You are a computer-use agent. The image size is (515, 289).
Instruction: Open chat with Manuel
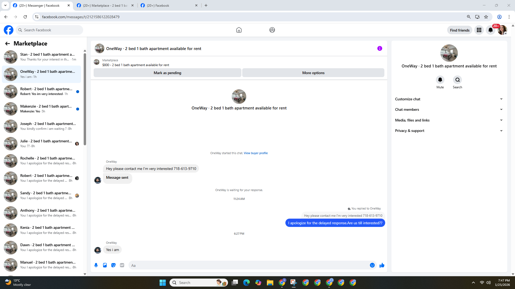pos(42,265)
